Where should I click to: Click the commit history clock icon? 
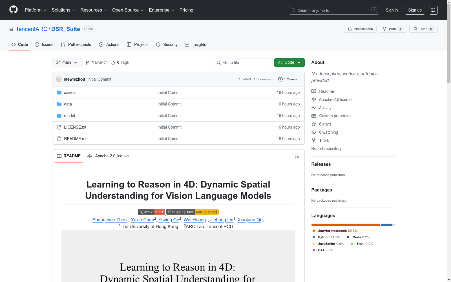tap(280, 79)
